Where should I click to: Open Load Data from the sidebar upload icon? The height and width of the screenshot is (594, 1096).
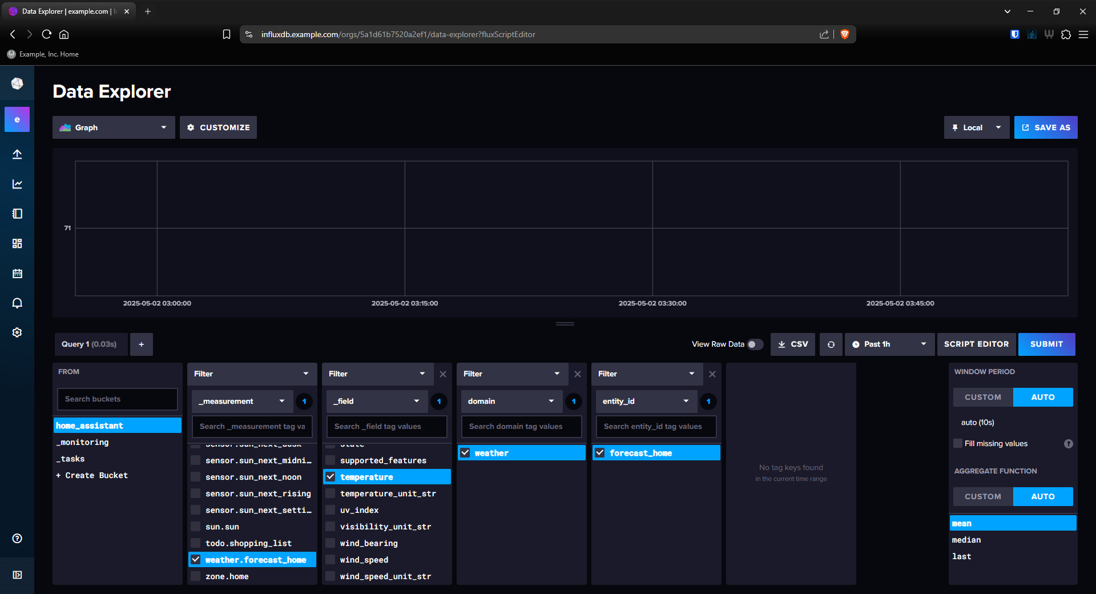pos(17,154)
